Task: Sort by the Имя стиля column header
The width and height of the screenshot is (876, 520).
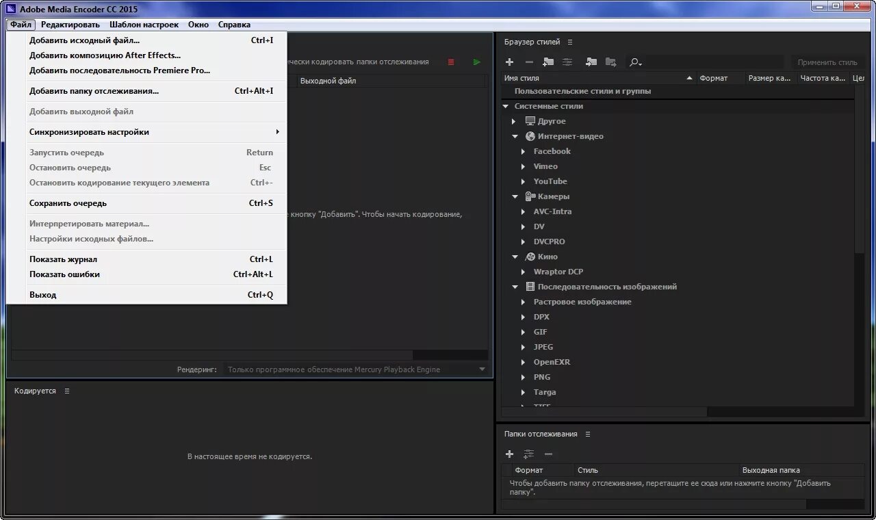Action: [x=599, y=78]
